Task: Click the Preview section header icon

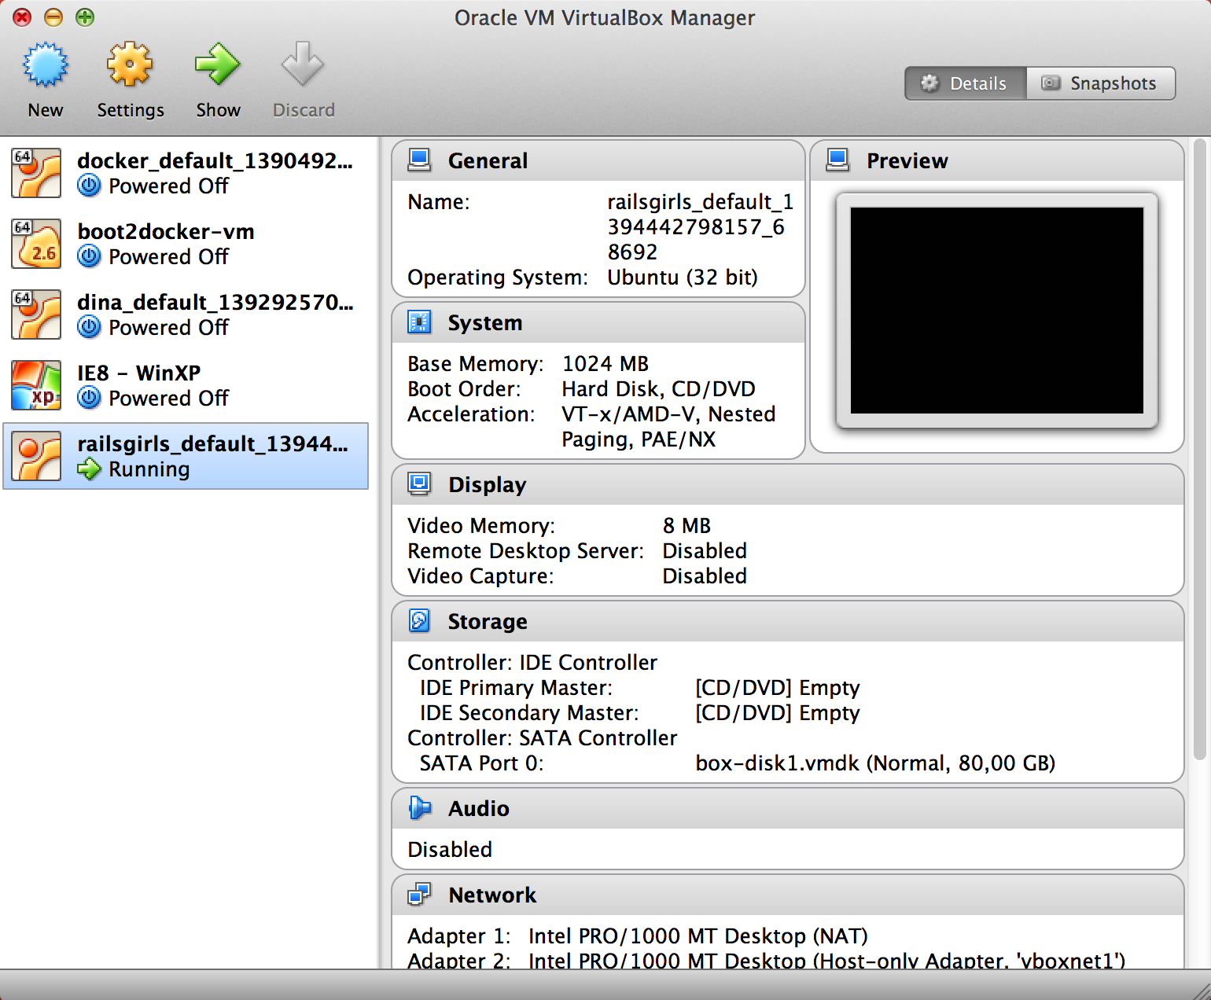Action: click(x=837, y=160)
